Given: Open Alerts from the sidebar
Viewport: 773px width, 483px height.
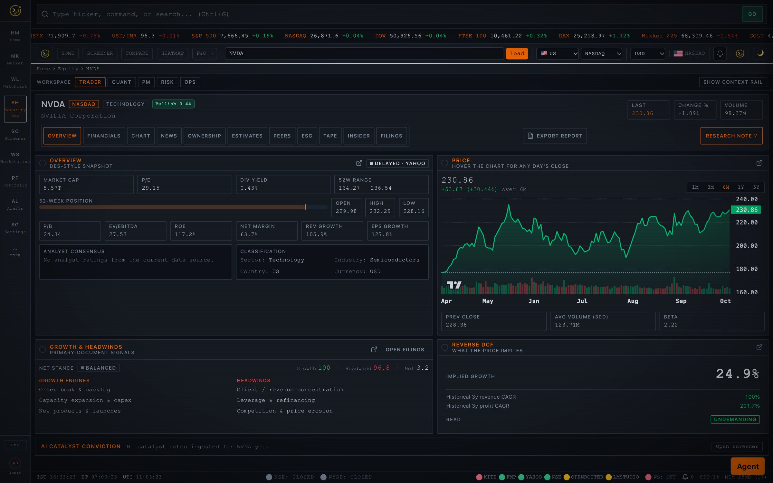Looking at the screenshot, I should pyautogui.click(x=15, y=205).
